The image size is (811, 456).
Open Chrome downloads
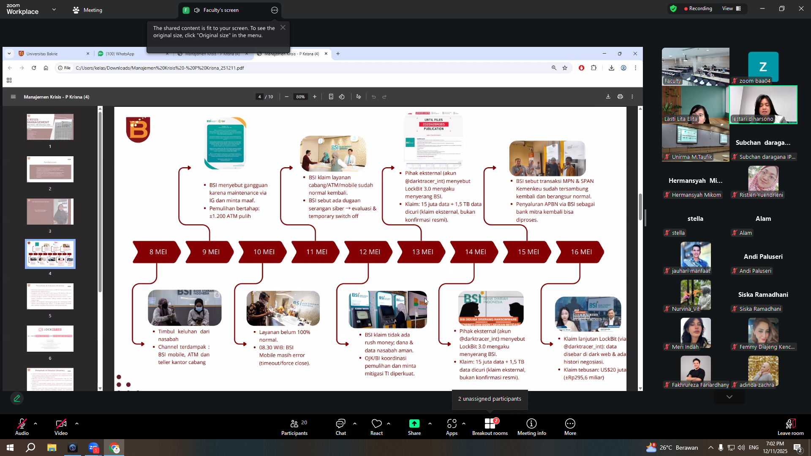click(611, 68)
